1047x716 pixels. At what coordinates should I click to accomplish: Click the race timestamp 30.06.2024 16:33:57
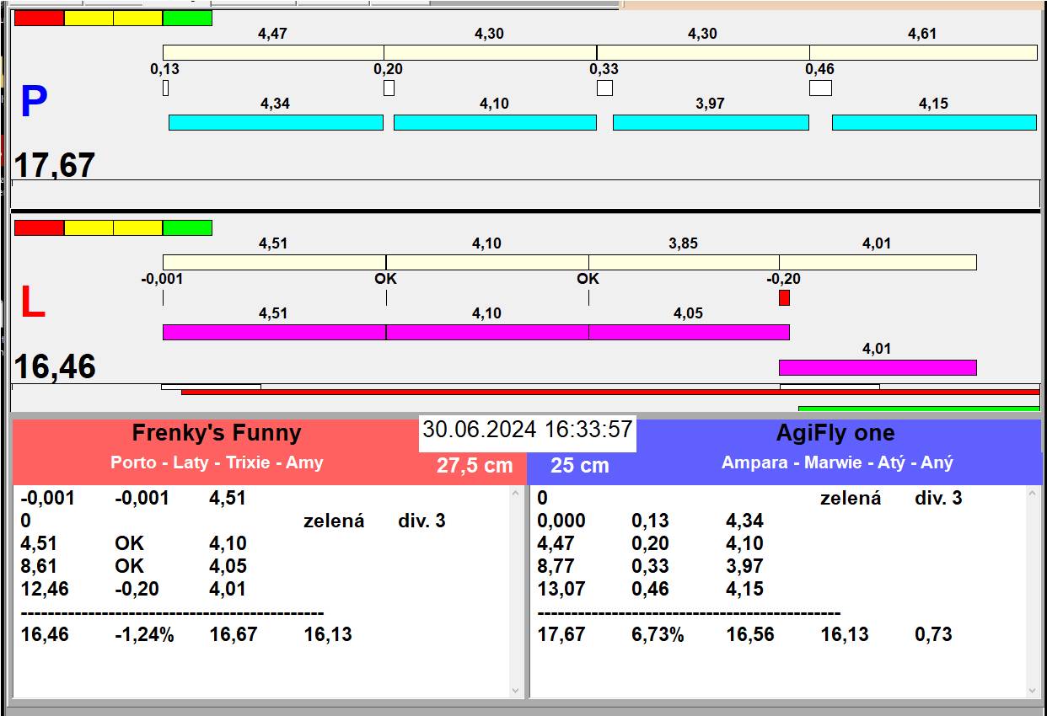click(x=527, y=430)
